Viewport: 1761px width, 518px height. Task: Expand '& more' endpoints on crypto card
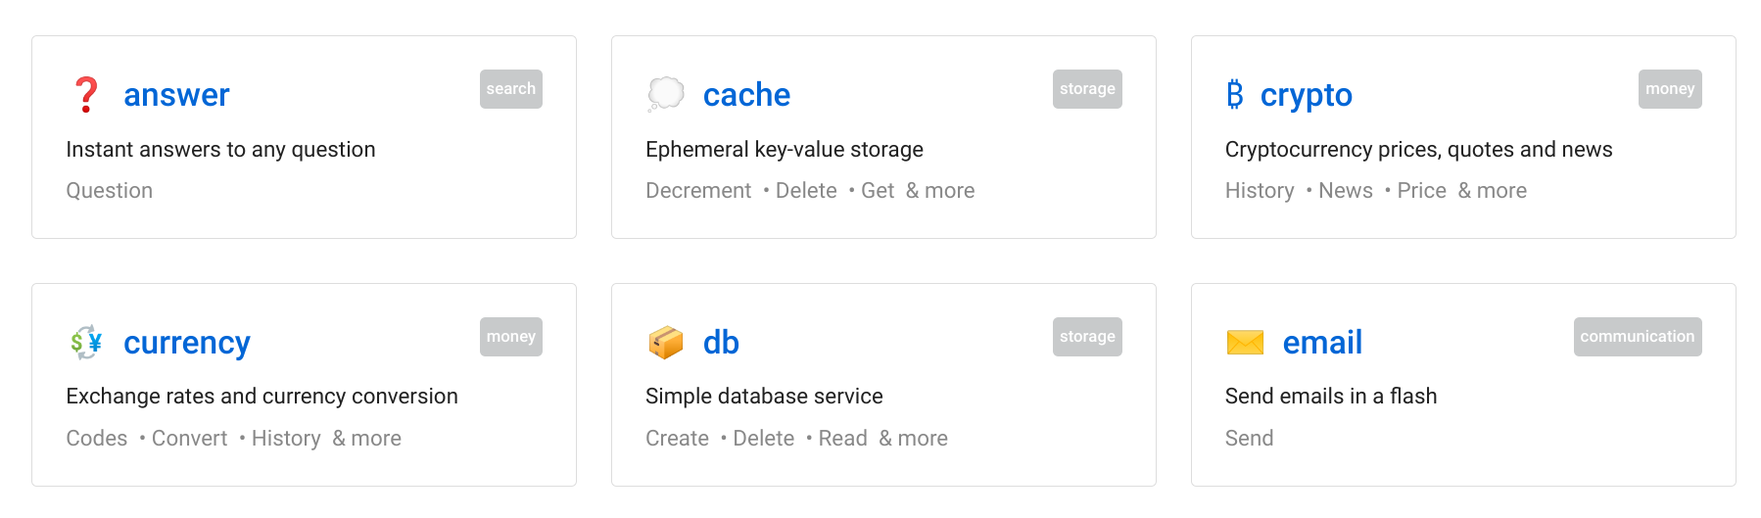tap(1492, 191)
